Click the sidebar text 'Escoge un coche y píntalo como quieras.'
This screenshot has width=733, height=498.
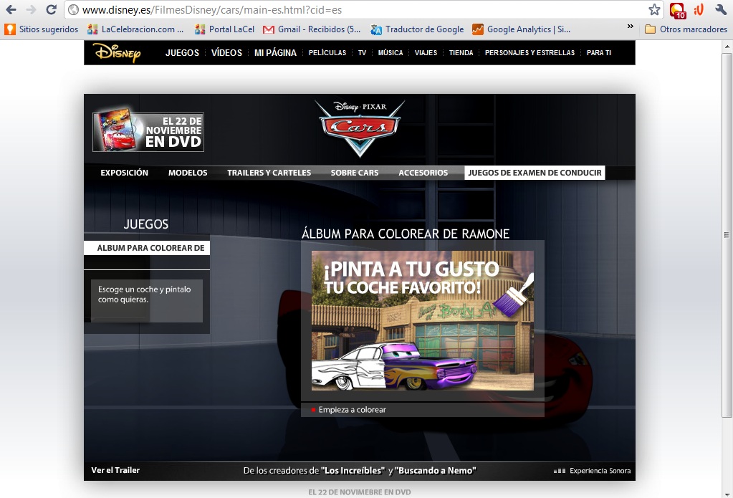click(x=145, y=294)
